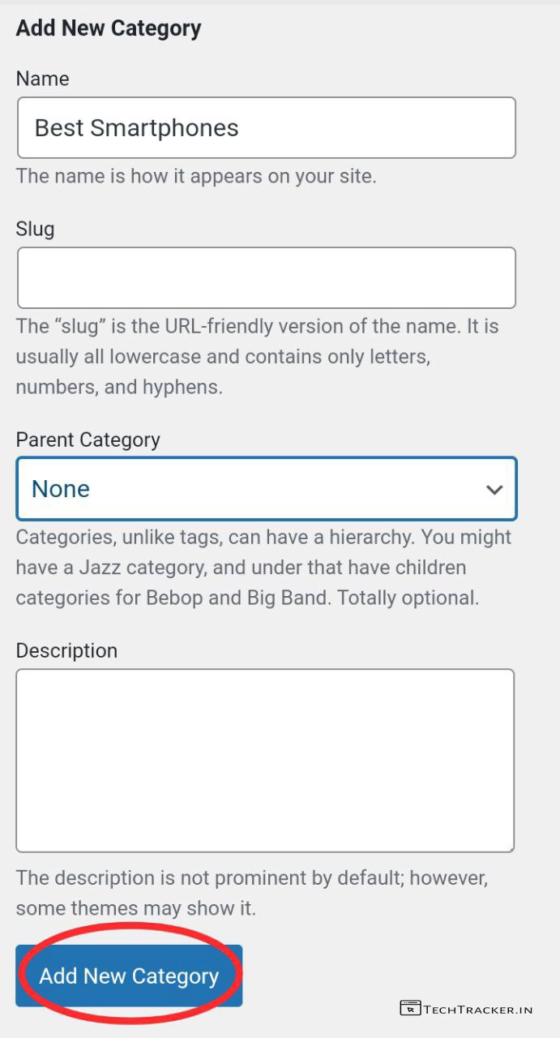Click the note about themes showing description
560x1038 pixels.
pos(252,893)
